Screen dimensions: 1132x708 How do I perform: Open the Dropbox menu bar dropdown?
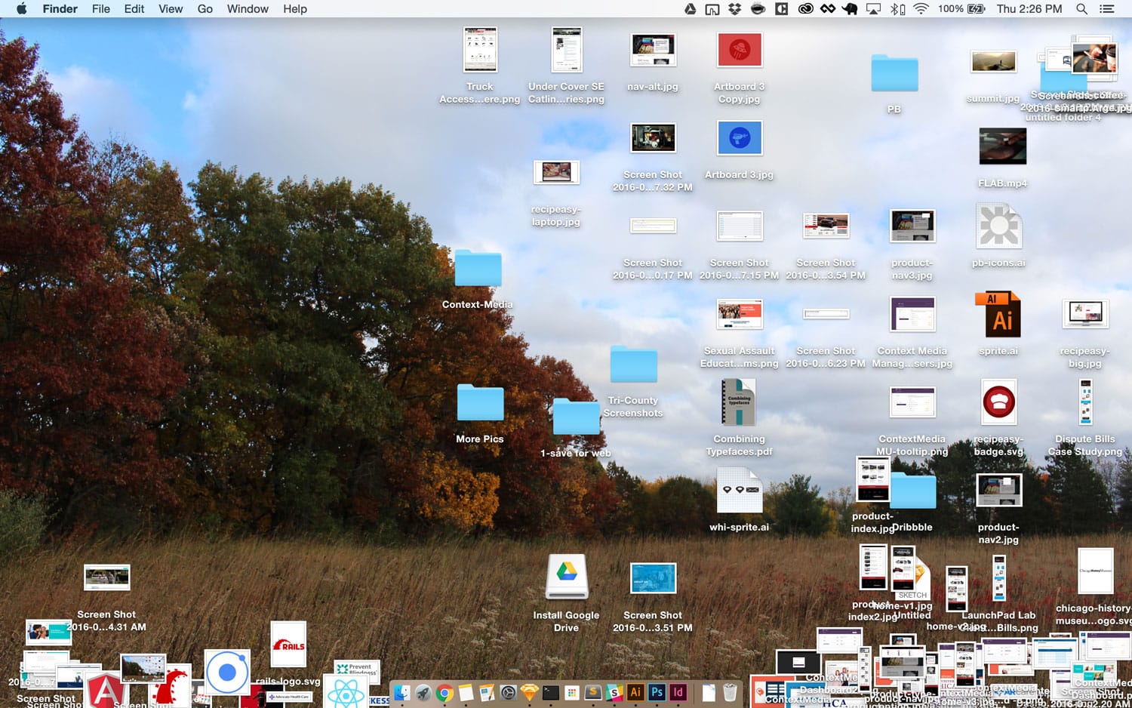733,9
